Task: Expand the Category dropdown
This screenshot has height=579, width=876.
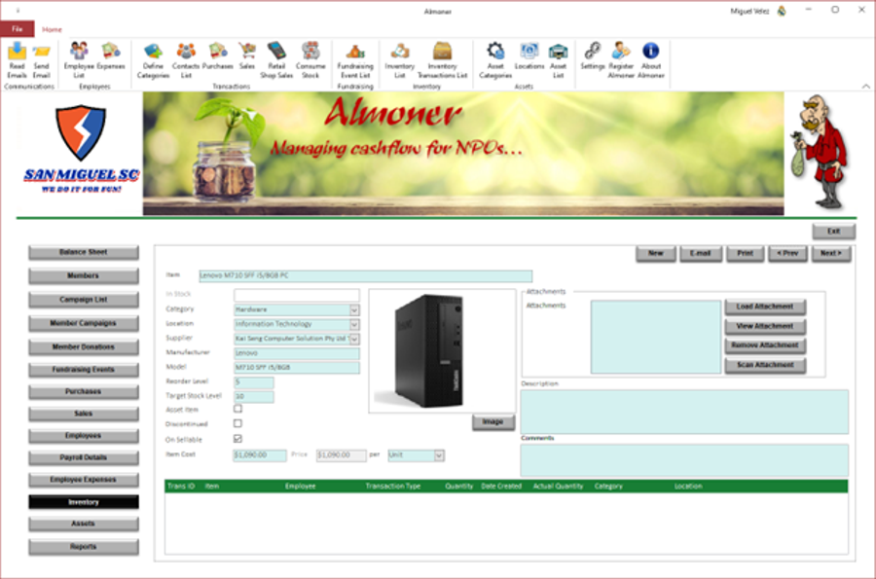Action: pyautogui.click(x=354, y=309)
